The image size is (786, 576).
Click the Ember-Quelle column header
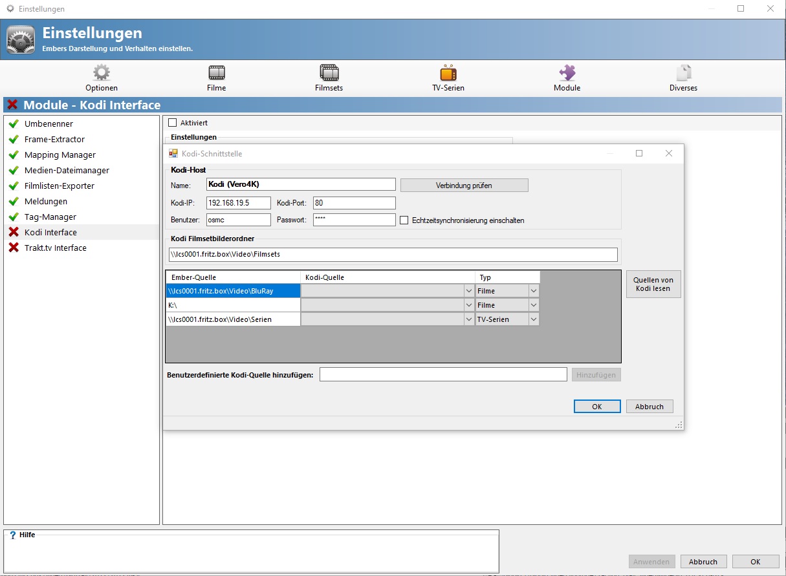[x=233, y=277]
